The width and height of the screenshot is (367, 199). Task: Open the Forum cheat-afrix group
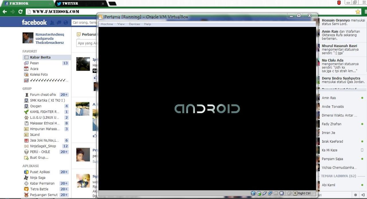point(43,94)
